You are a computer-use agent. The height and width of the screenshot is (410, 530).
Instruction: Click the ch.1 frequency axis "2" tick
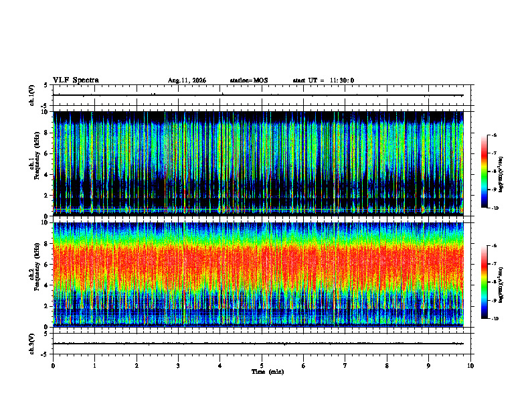click(46, 196)
